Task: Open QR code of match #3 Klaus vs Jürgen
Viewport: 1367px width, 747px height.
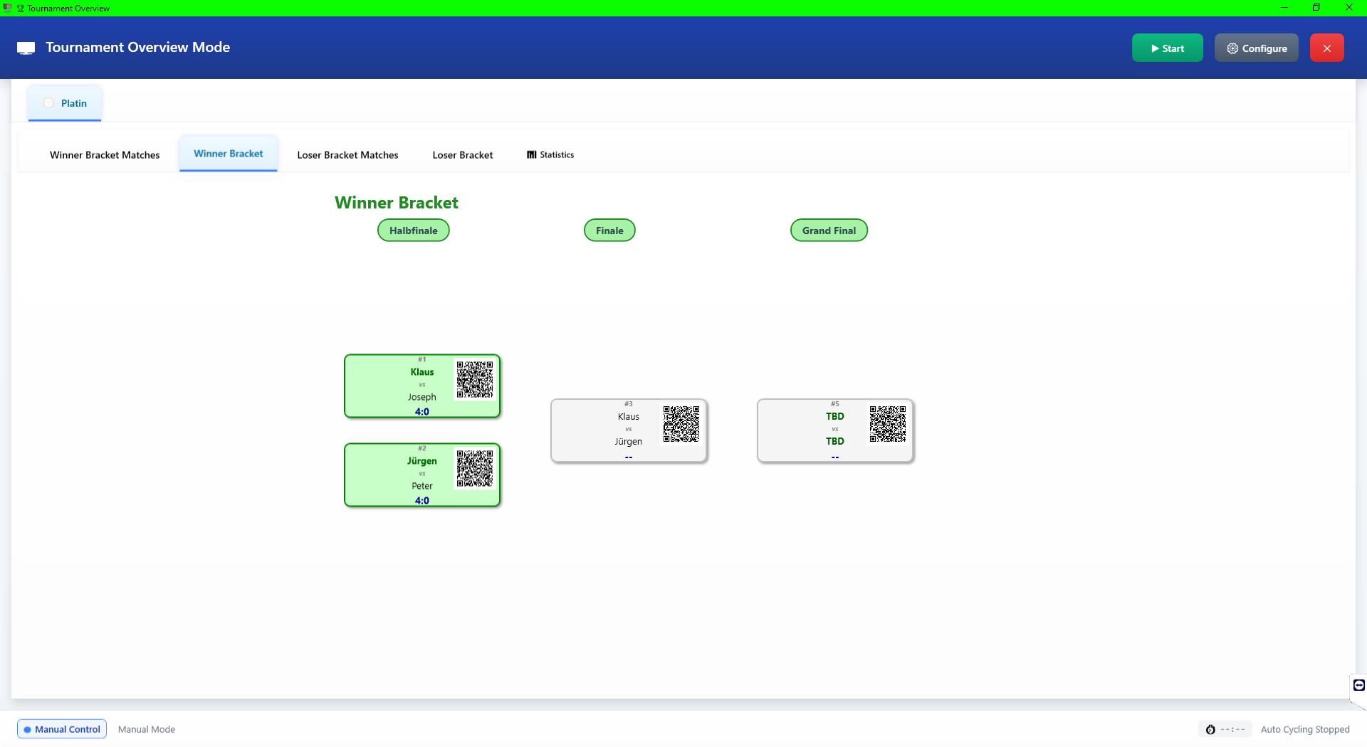Action: (681, 424)
